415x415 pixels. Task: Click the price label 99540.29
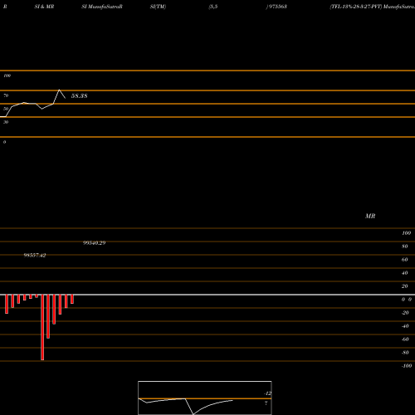95,243
